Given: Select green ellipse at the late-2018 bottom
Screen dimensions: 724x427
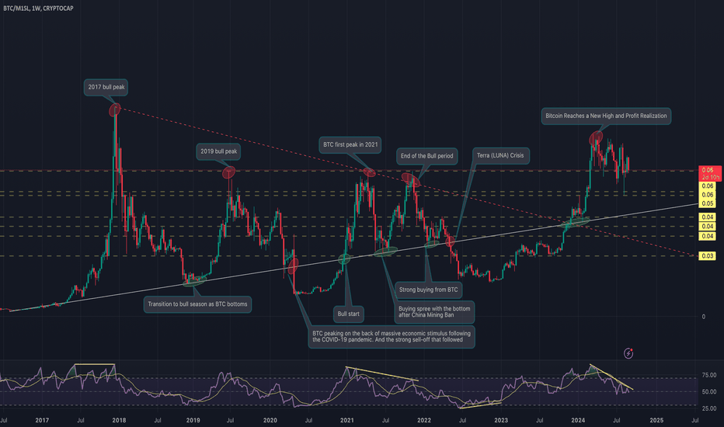Looking at the screenshot, I should pyautogui.click(x=194, y=281).
